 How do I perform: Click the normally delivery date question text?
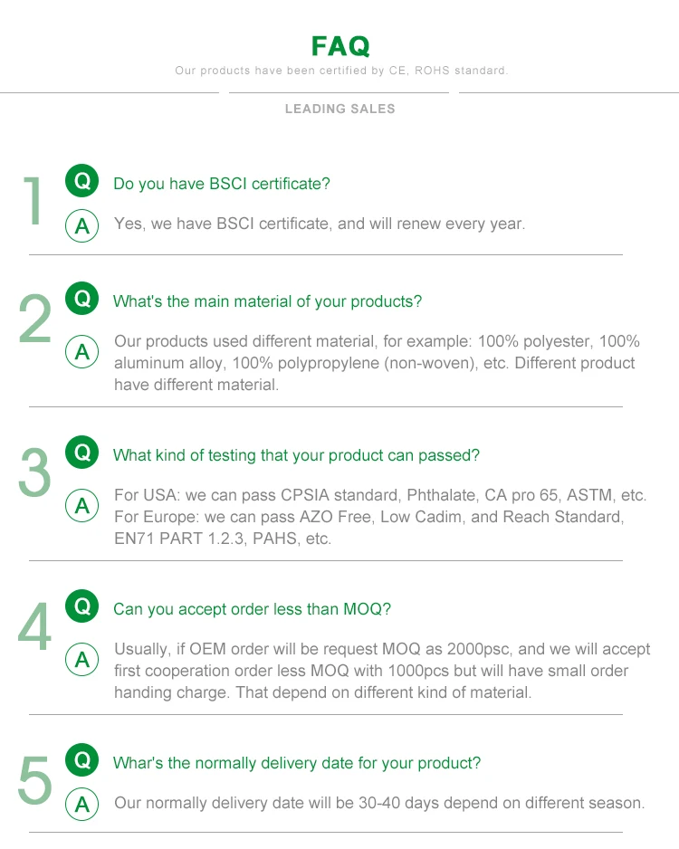(297, 763)
